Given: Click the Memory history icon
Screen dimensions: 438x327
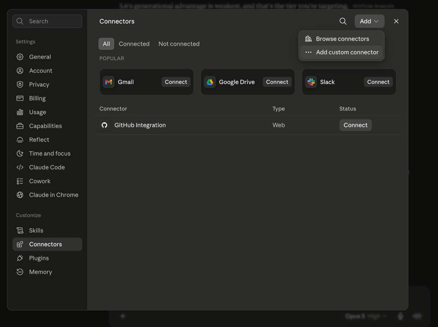Looking at the screenshot, I should [20, 272].
